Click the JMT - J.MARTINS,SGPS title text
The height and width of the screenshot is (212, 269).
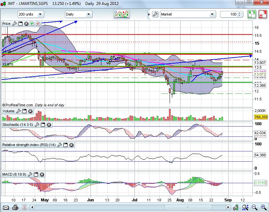click(x=28, y=3)
